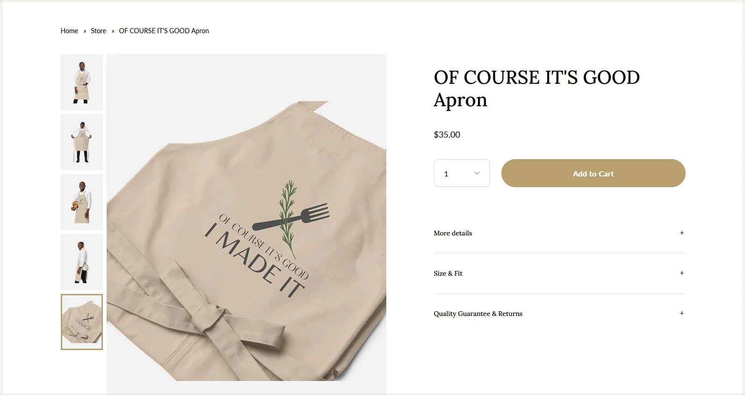Open quantity dropdown chevron arrow
Screen dimensions: 745x395
pyautogui.click(x=477, y=173)
